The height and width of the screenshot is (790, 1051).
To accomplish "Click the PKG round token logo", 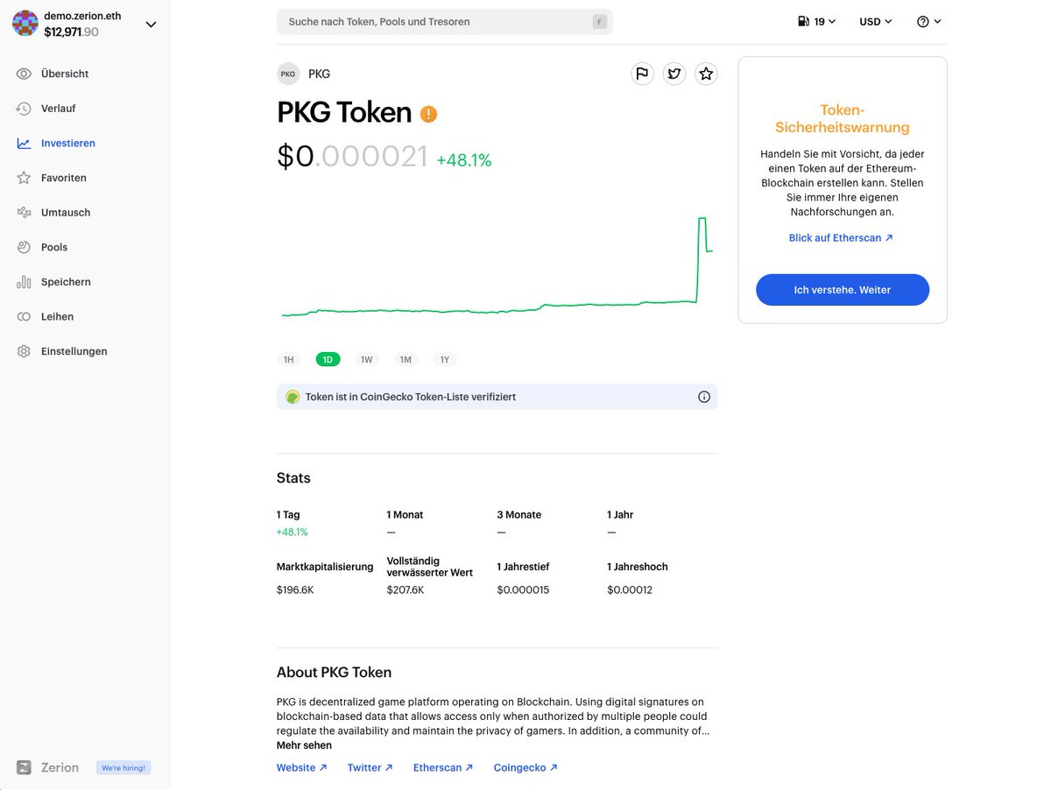I will tap(288, 74).
